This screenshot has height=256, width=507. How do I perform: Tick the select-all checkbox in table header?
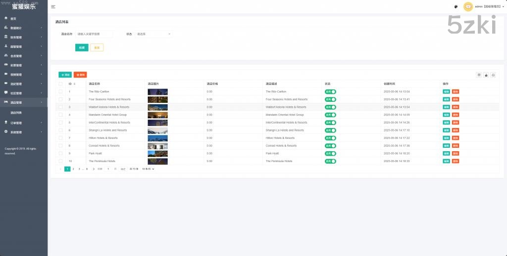[60, 84]
